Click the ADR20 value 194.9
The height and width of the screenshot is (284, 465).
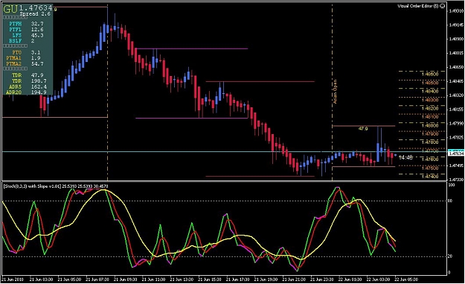[x=39, y=92]
